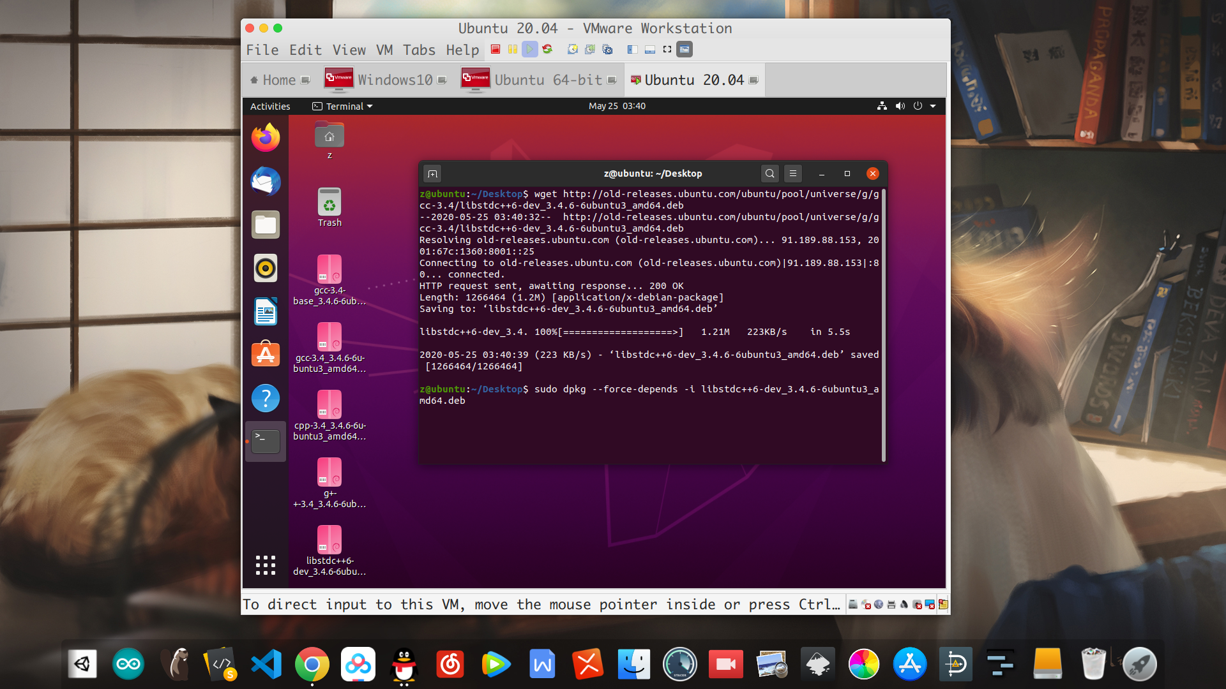Open the terminal hamburger menu

[792, 173]
